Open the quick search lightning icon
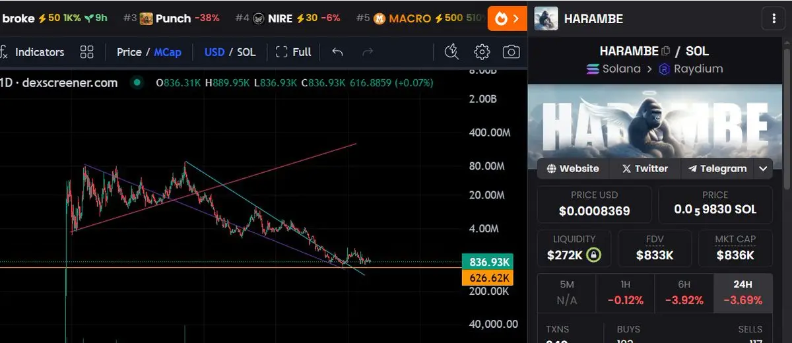 click(x=452, y=52)
